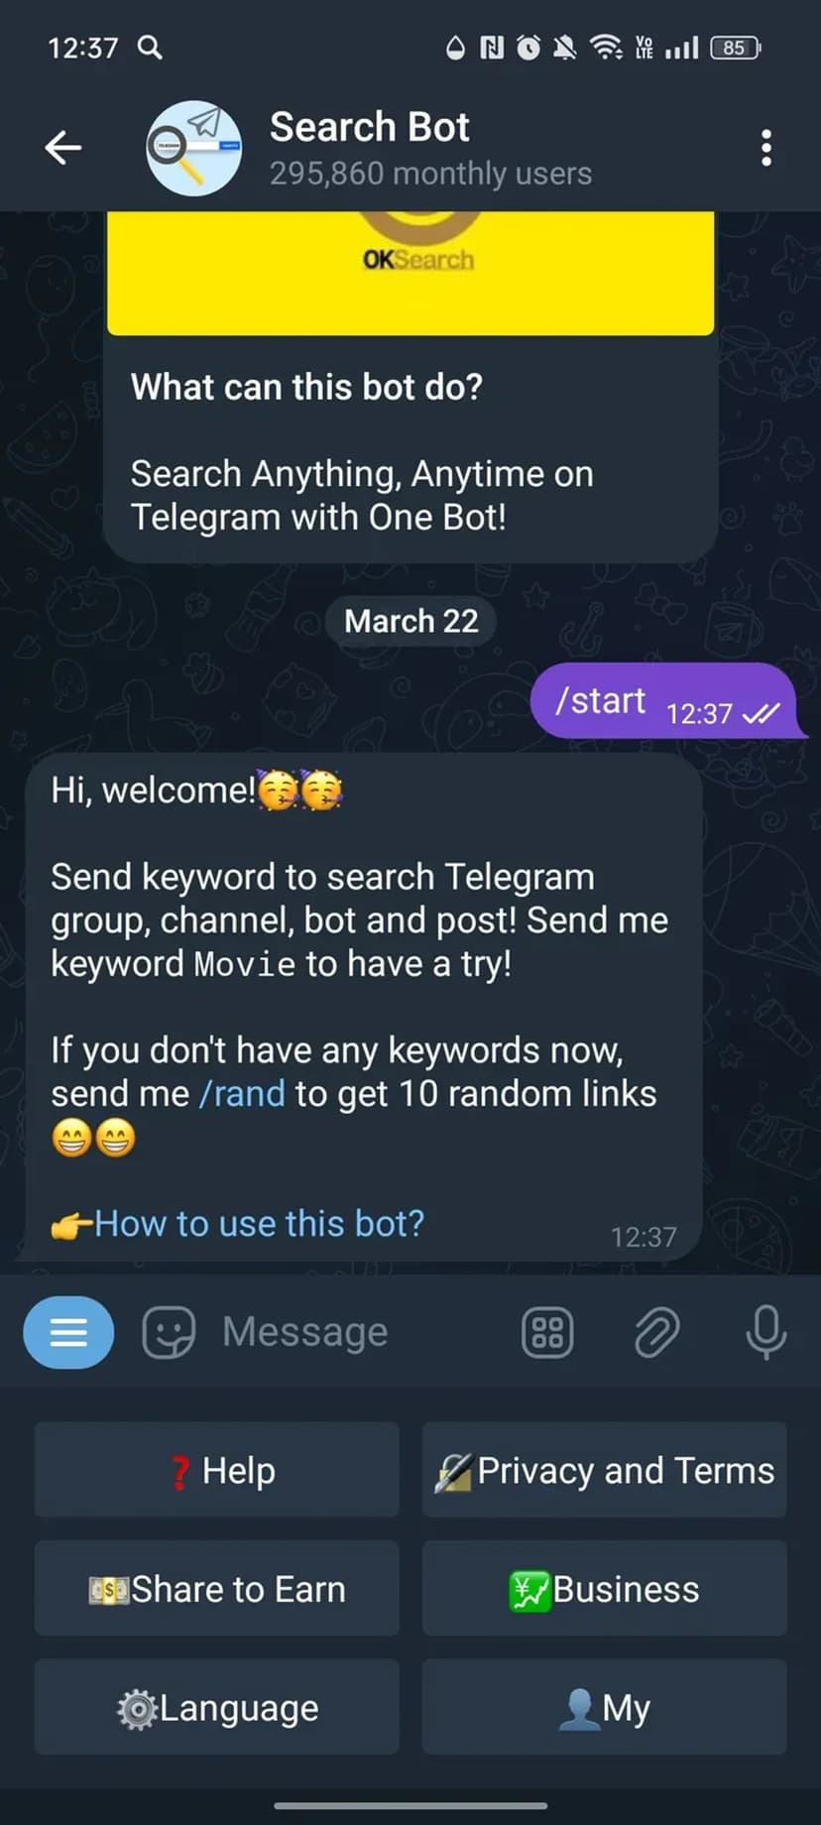
Task: Tap the /rand command link
Action: point(242,1094)
